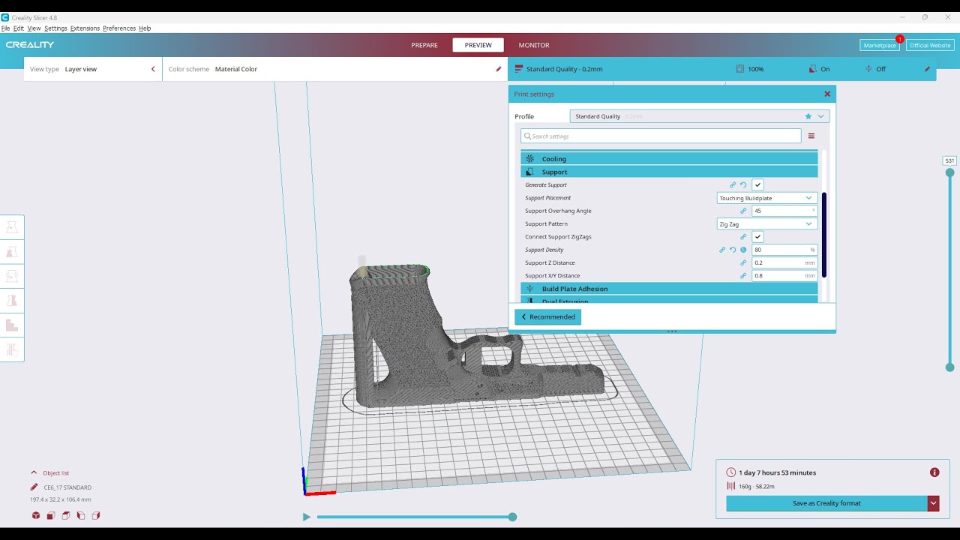Expand the Cooling settings section
Image resolution: width=960 pixels, height=540 pixels.
pos(669,159)
